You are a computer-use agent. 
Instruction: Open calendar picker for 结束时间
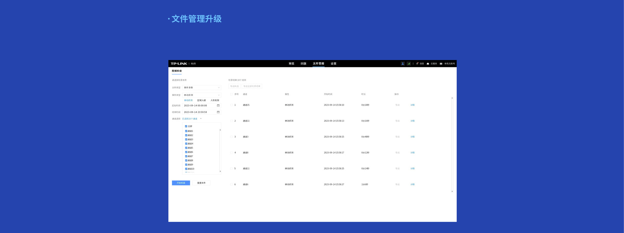tap(218, 112)
